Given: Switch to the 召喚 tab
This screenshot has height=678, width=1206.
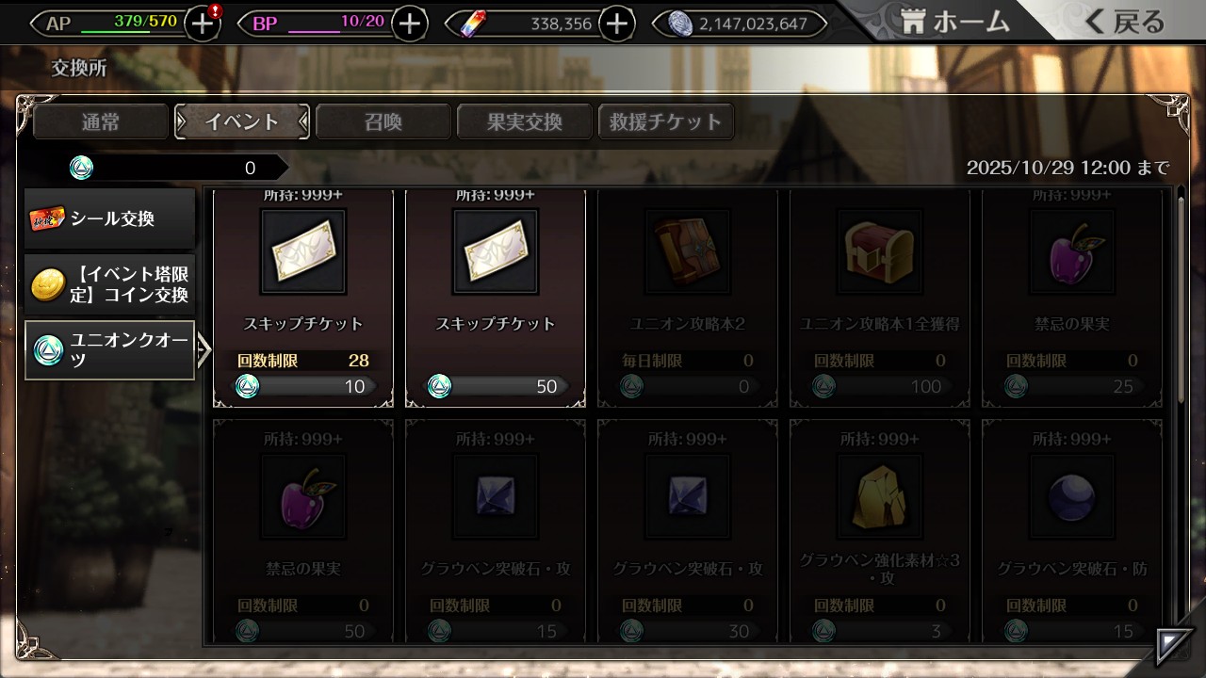Looking at the screenshot, I should pyautogui.click(x=383, y=121).
